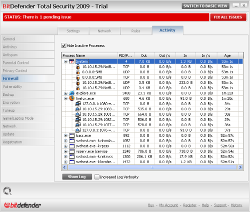Click the window icon for svchost.exe -k netsvcs
250x212 pixels.
tap(71, 157)
